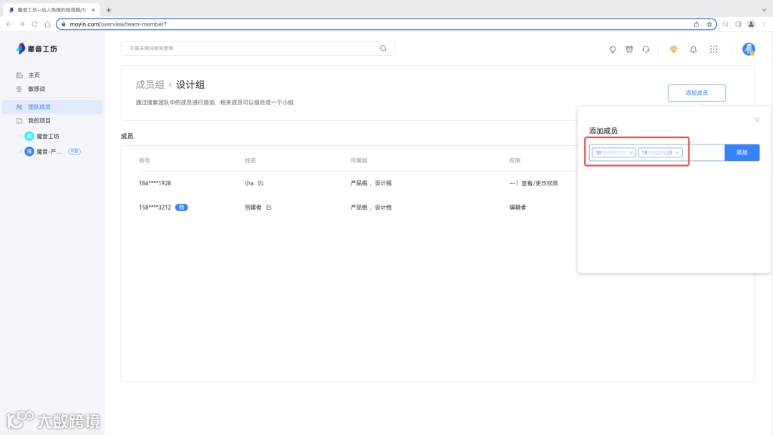Image resolution: width=773 pixels, height=435 pixels.
Task: Open the lightbulb tips icon
Action: pyautogui.click(x=612, y=49)
